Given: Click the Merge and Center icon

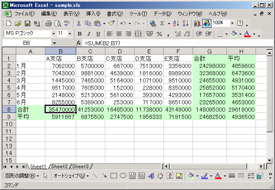Looking at the screenshot, I should (138, 34).
